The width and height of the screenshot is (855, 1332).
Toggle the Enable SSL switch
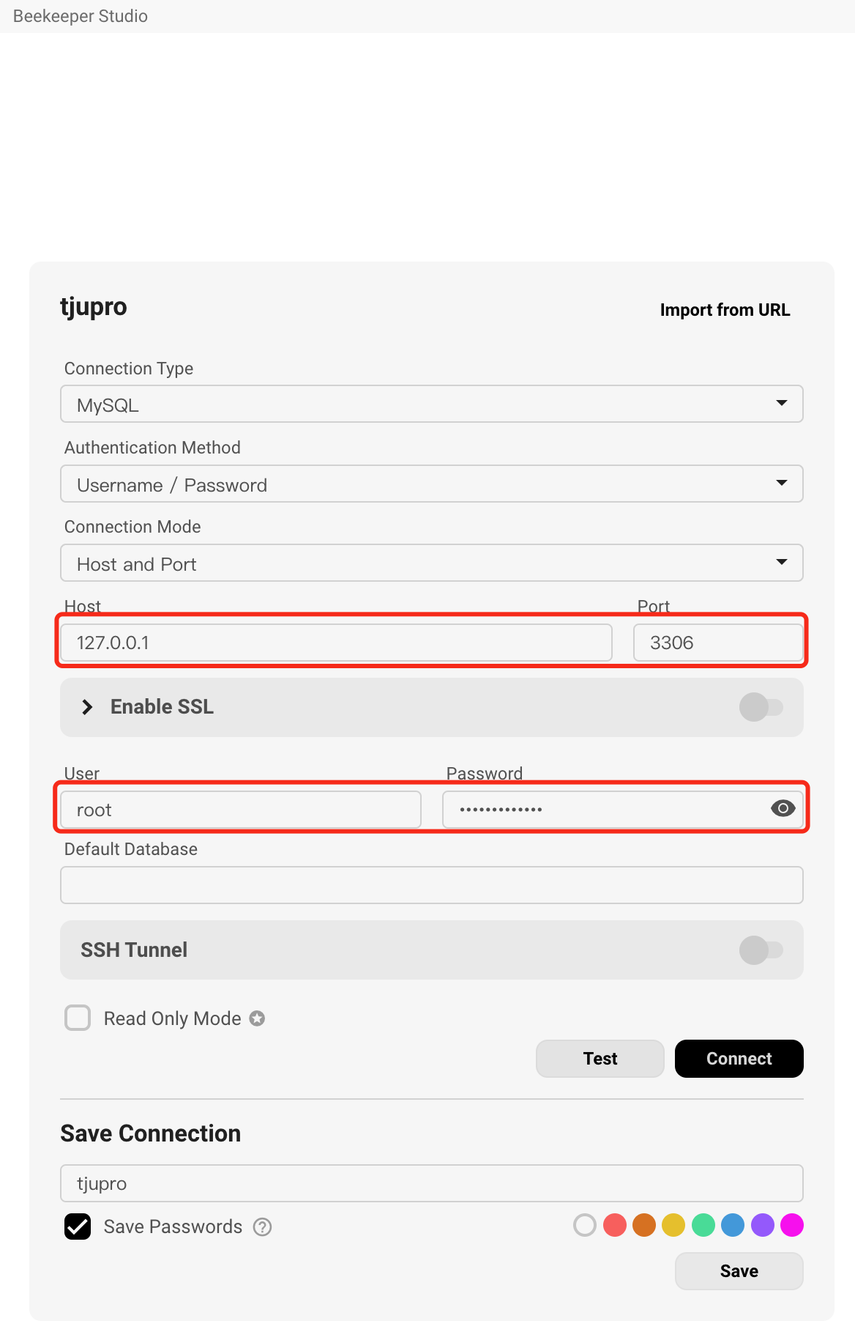pyautogui.click(x=761, y=707)
